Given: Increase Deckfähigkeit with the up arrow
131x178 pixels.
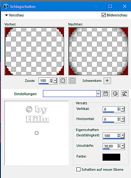Looking at the screenshot, I should pos(119,135).
